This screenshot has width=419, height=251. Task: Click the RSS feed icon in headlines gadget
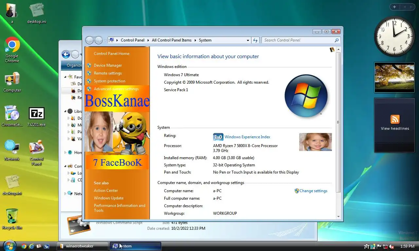click(395, 119)
